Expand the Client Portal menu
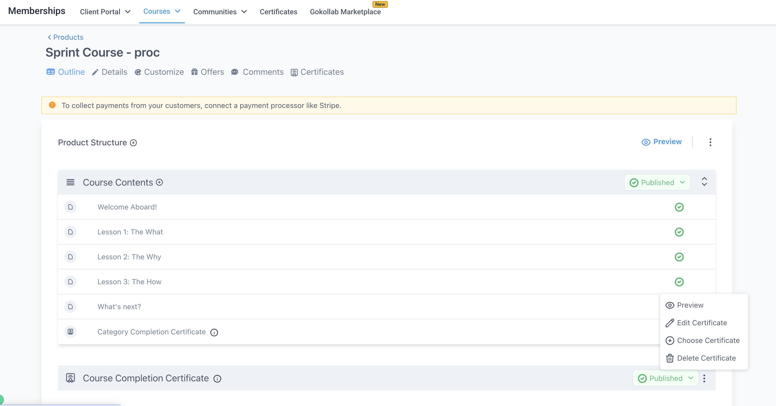This screenshot has height=406, width=776. click(105, 12)
